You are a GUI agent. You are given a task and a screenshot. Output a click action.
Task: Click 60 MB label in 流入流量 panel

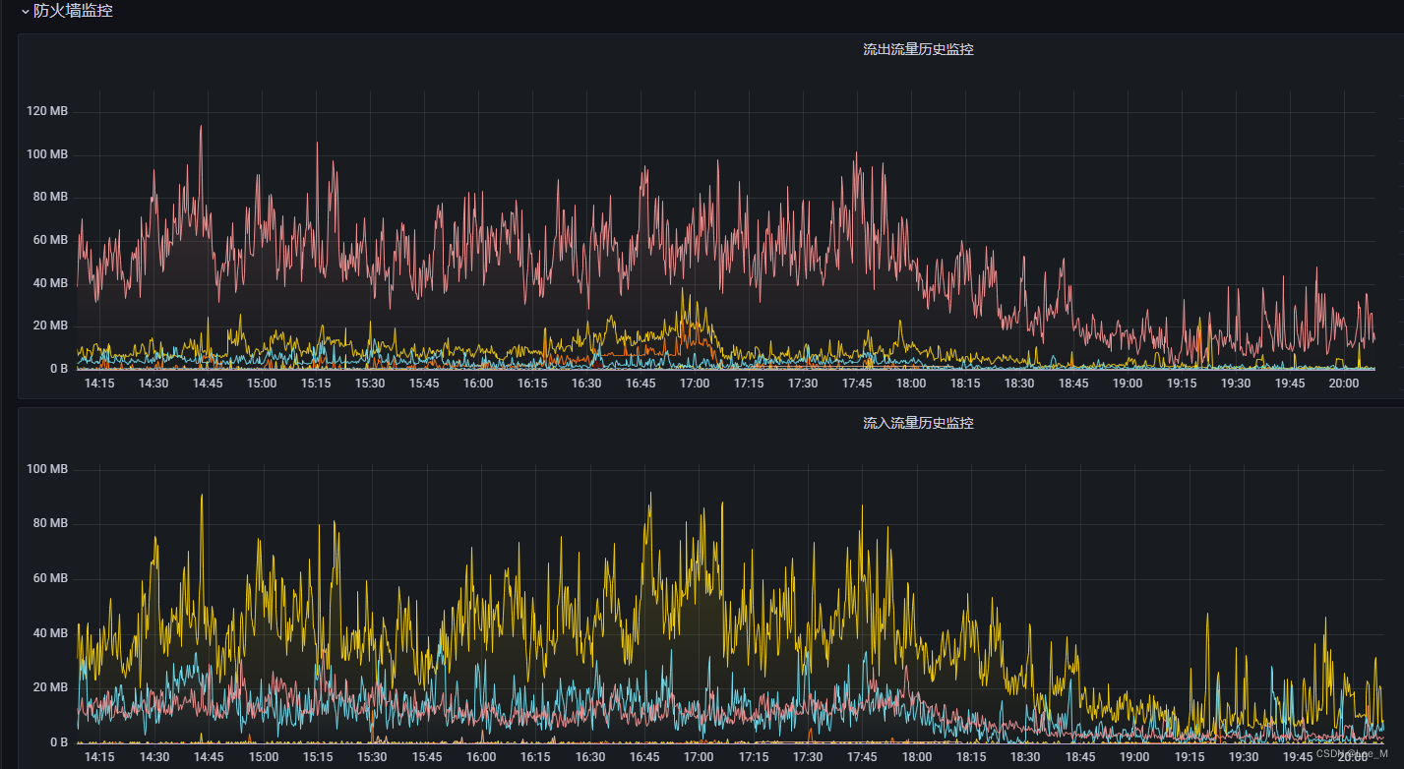point(50,578)
